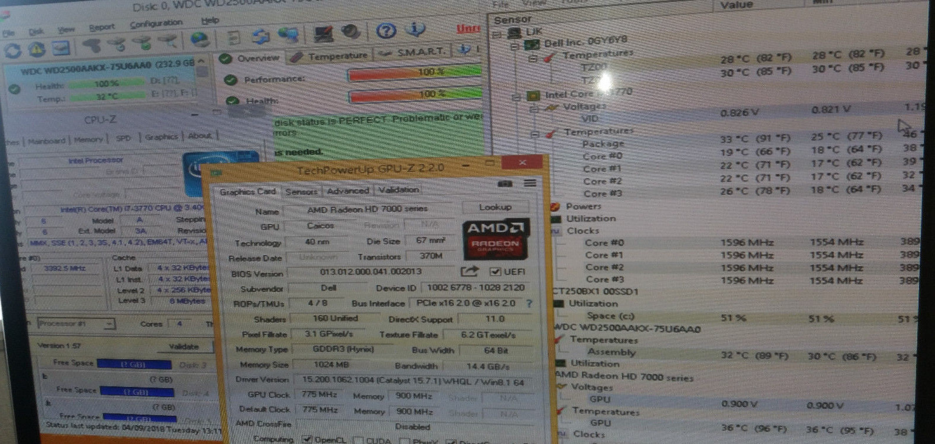Click the AMD Radeon logo in GPU-Z
This screenshot has width=935, height=444.
coord(495,238)
